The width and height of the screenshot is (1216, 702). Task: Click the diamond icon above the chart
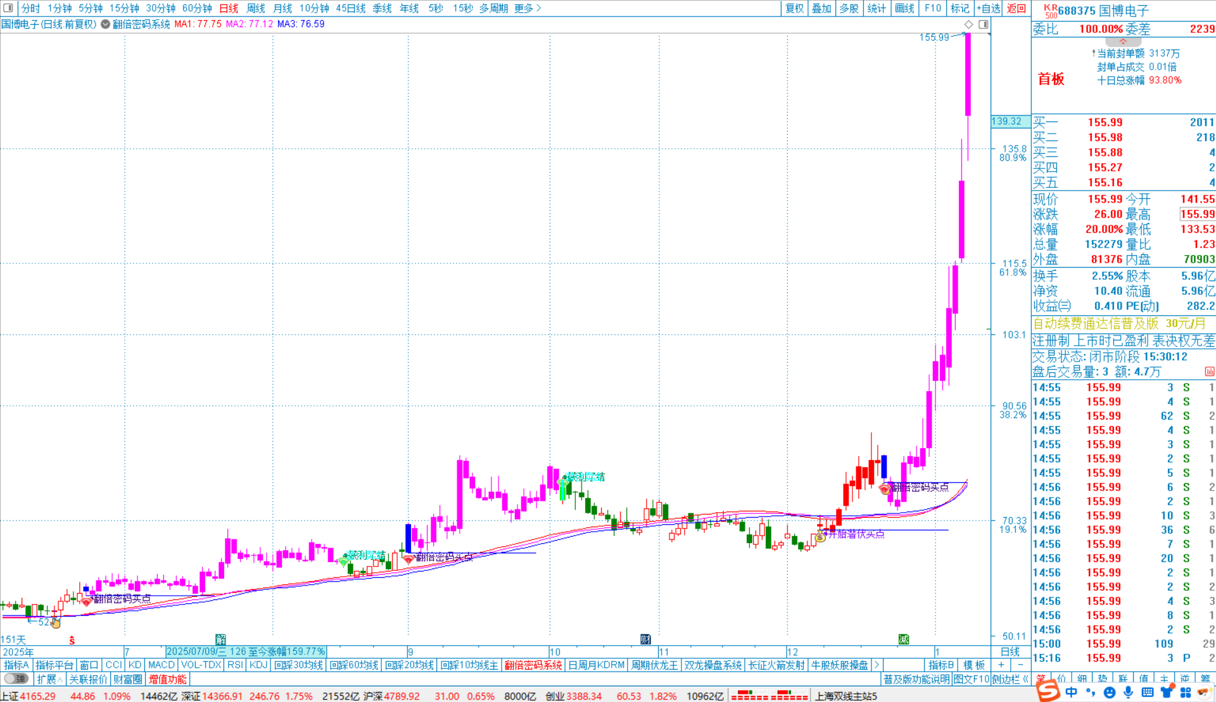tap(968, 24)
